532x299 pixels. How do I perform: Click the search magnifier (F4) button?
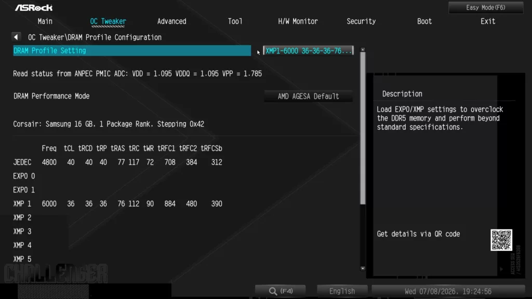[x=281, y=291]
